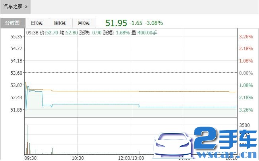Select the 12:00/13:00 time axis marker
Image resolution: width=259 pixels, height=161 pixels.
tap(131, 157)
